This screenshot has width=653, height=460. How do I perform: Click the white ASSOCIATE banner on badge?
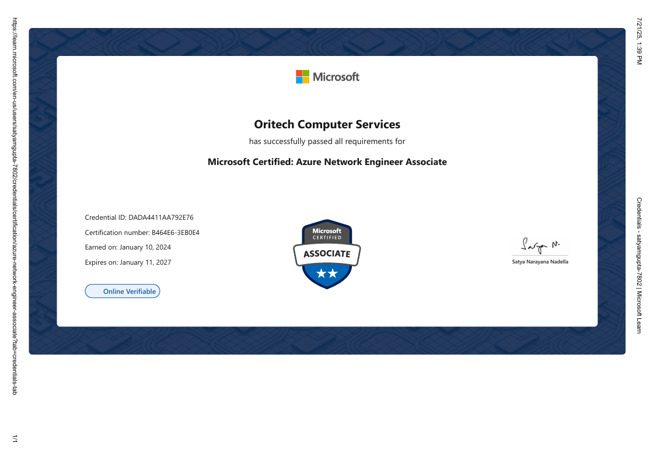tap(327, 254)
